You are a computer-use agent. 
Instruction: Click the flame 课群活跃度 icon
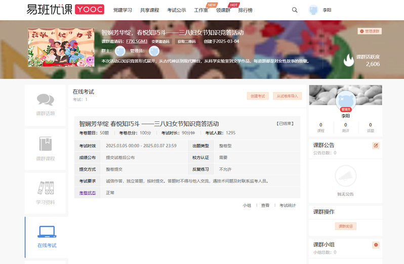[348, 60]
